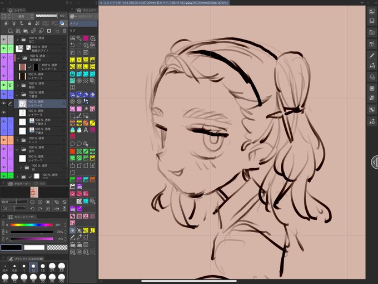
Task: Click the first speech balloon icon in Quick Access
Action: pos(72,144)
